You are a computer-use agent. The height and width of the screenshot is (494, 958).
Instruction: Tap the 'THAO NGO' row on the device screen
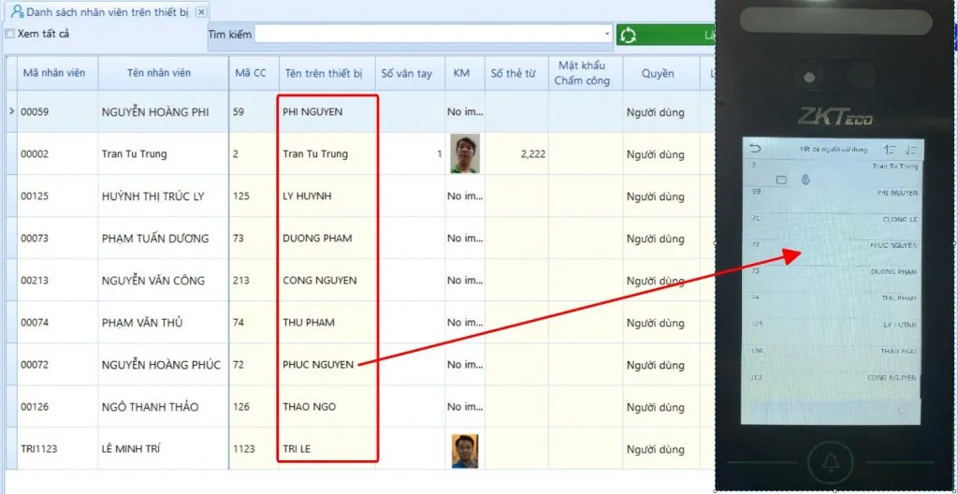pyautogui.click(x=832, y=357)
